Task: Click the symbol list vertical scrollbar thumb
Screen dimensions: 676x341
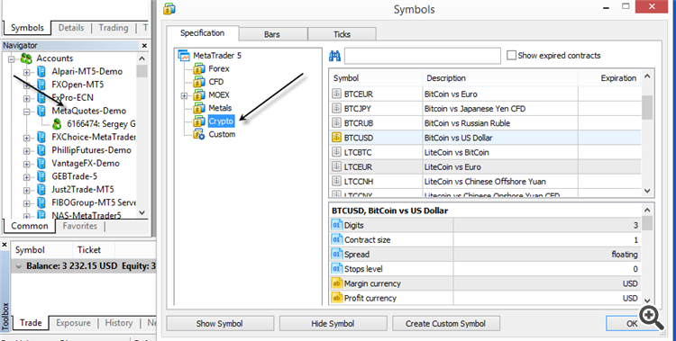Action: [646, 107]
